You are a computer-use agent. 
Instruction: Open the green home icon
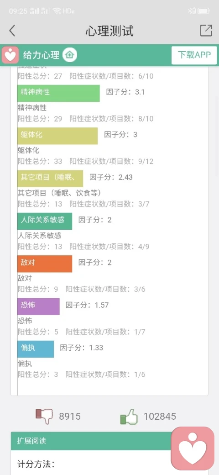pyautogui.click(x=70, y=55)
